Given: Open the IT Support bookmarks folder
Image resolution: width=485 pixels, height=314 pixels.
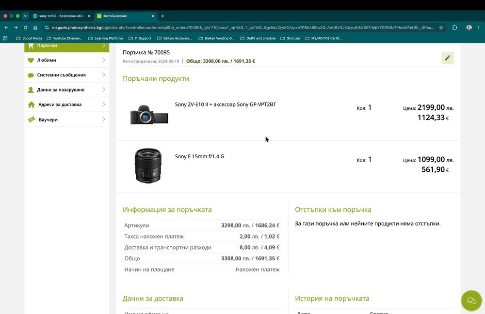Looking at the screenshot, I should pyautogui.click(x=140, y=38).
